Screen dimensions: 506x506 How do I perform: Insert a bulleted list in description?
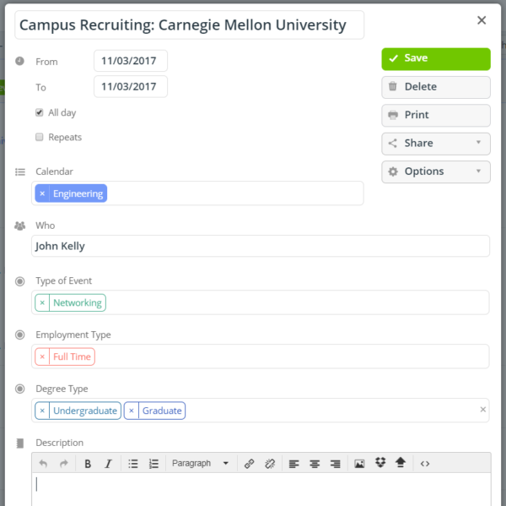[133, 464]
